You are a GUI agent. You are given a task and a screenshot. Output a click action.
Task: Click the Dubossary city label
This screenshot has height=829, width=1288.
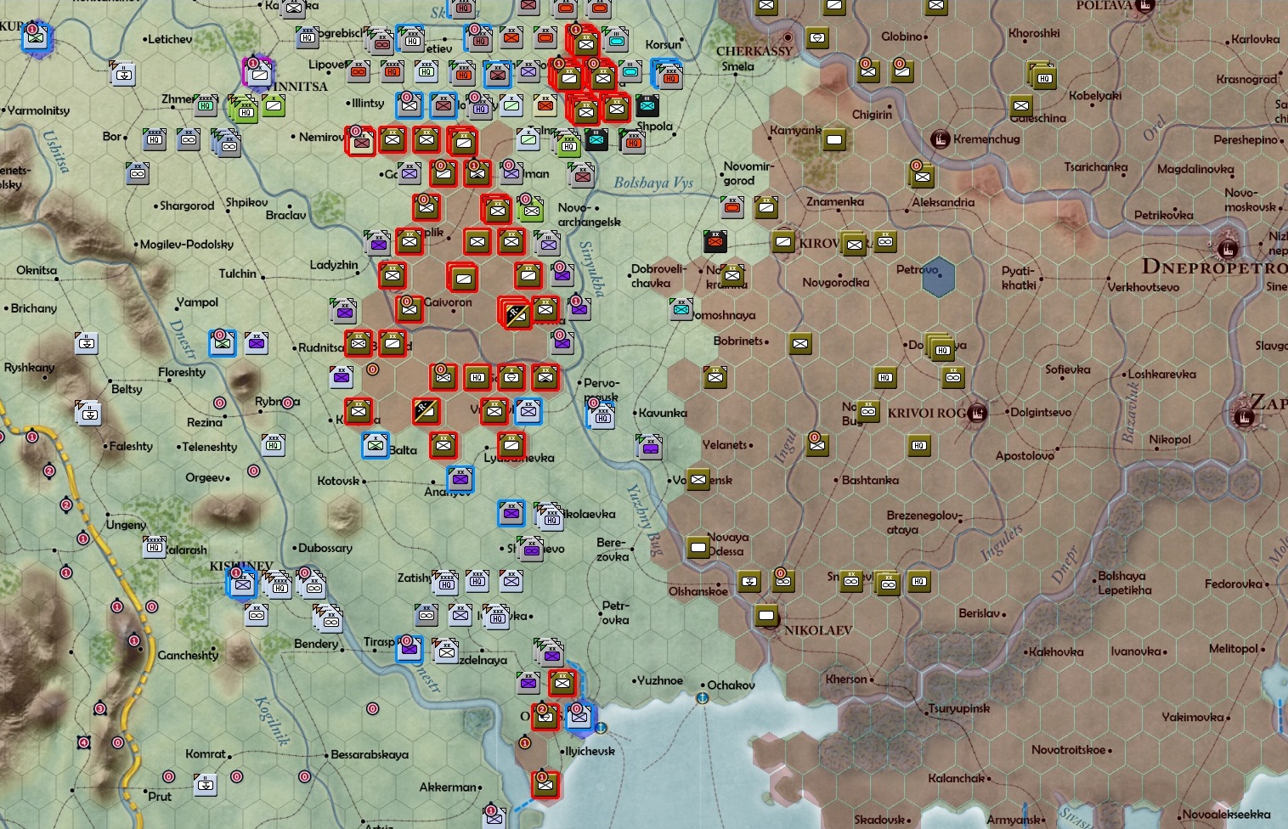pyautogui.click(x=325, y=548)
